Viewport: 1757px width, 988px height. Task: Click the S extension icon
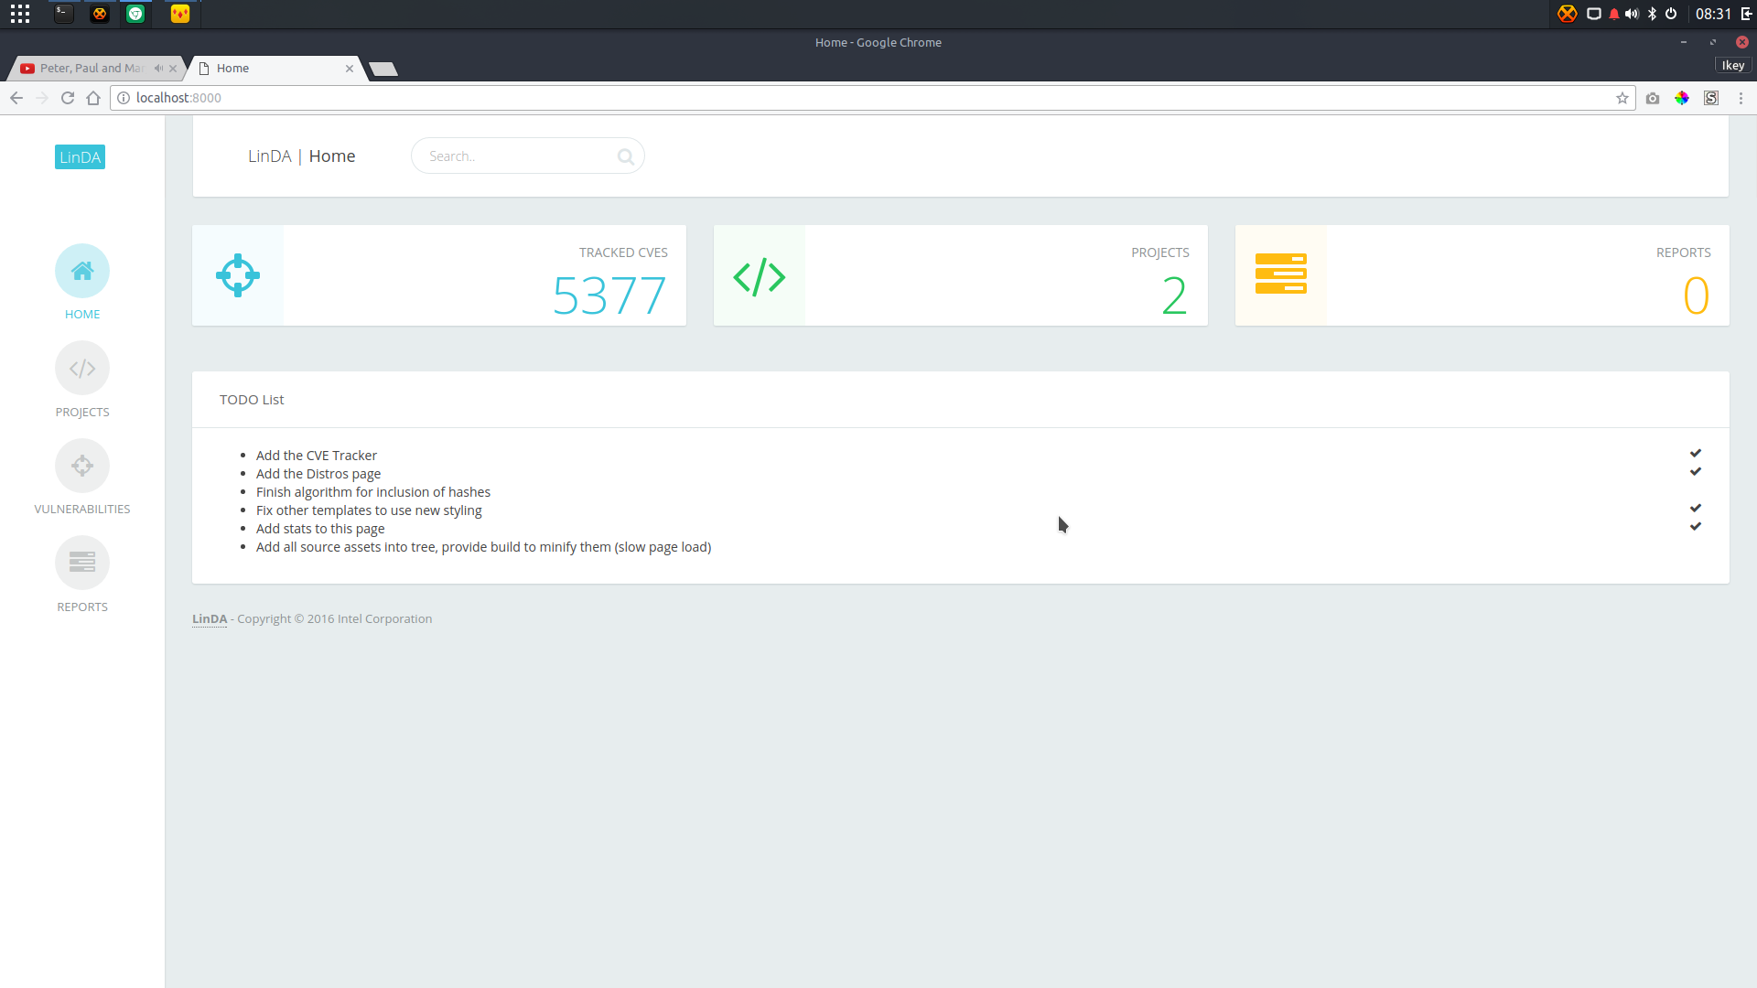click(x=1711, y=98)
